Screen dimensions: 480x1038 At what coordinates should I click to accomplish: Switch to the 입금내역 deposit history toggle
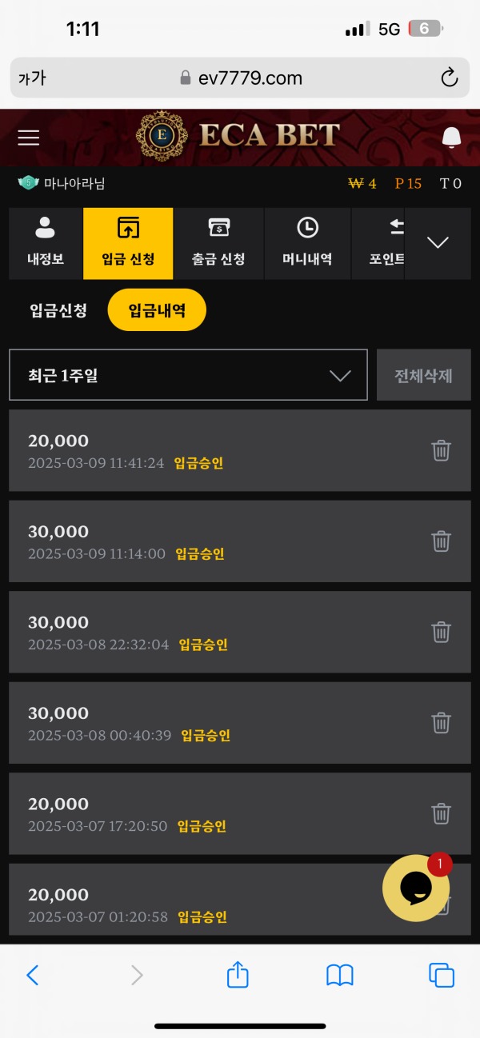coord(157,309)
